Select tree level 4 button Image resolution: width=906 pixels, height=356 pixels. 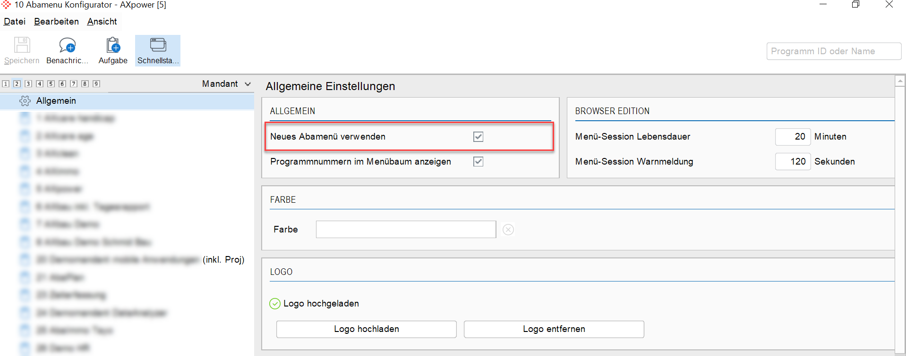[x=40, y=84]
